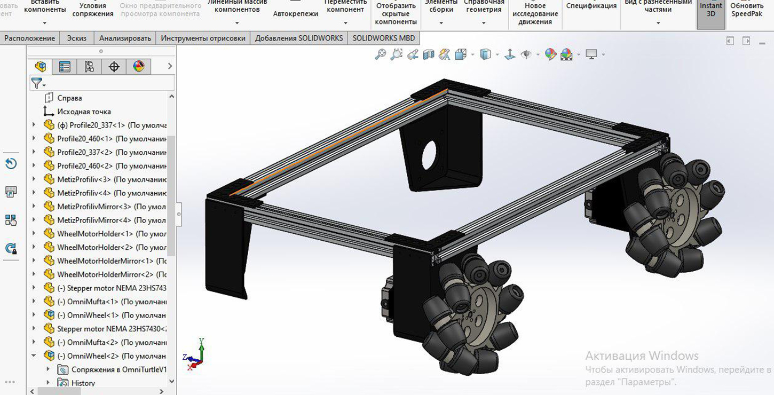The width and height of the screenshot is (774, 395).
Task: Click the Автокрепежи button
Action: 295,14
